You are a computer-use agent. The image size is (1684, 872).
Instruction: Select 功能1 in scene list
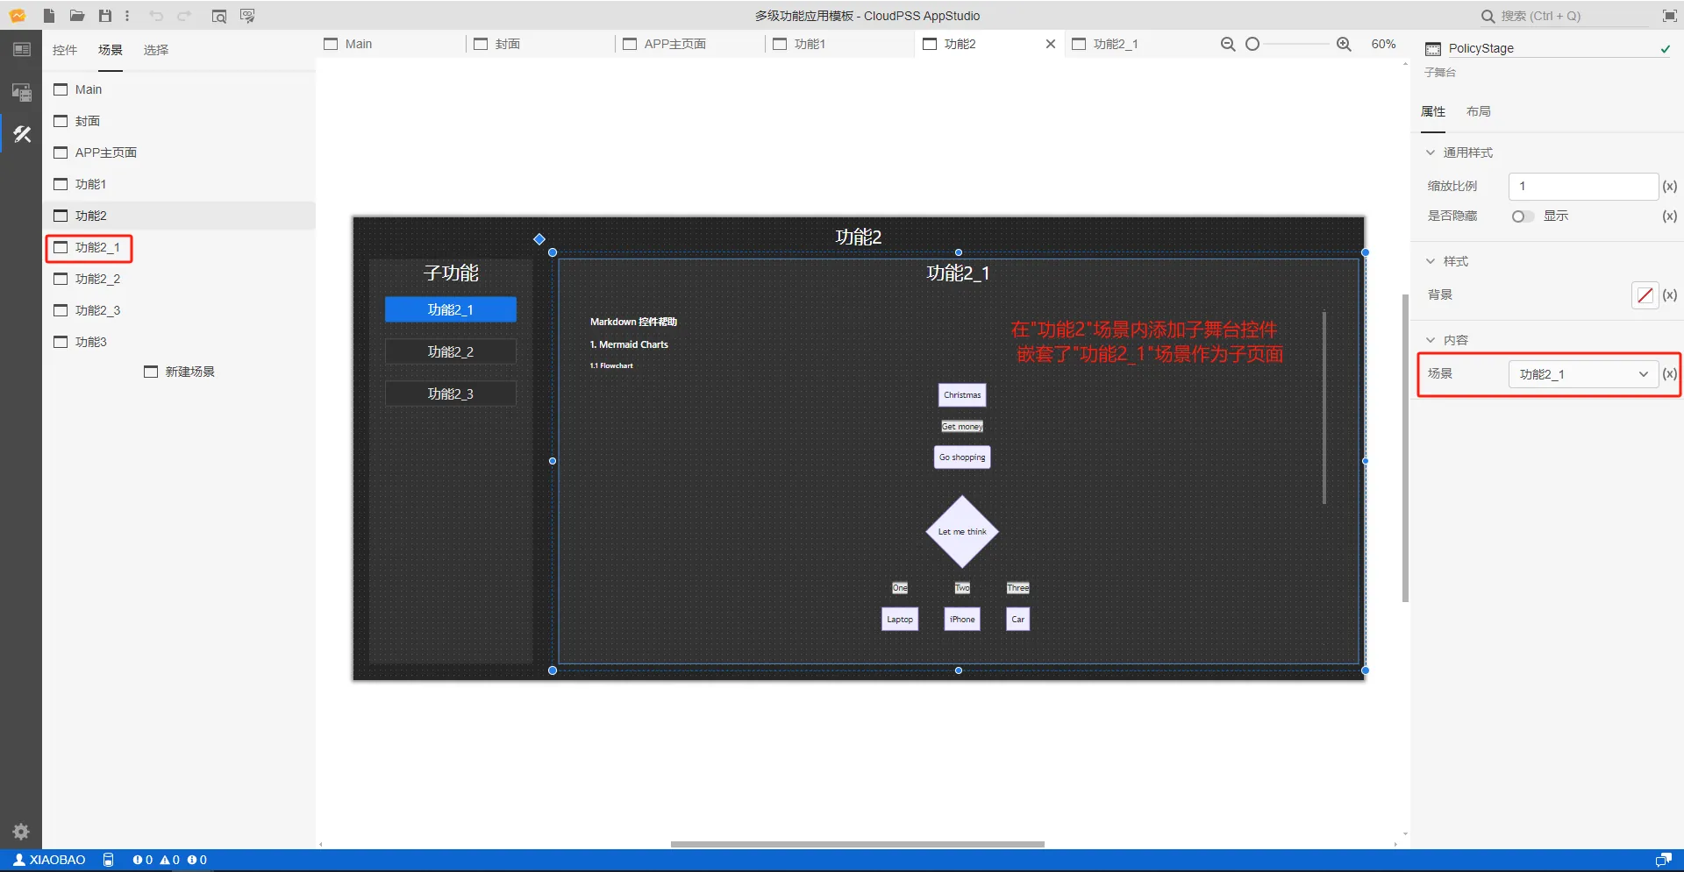coord(179,184)
